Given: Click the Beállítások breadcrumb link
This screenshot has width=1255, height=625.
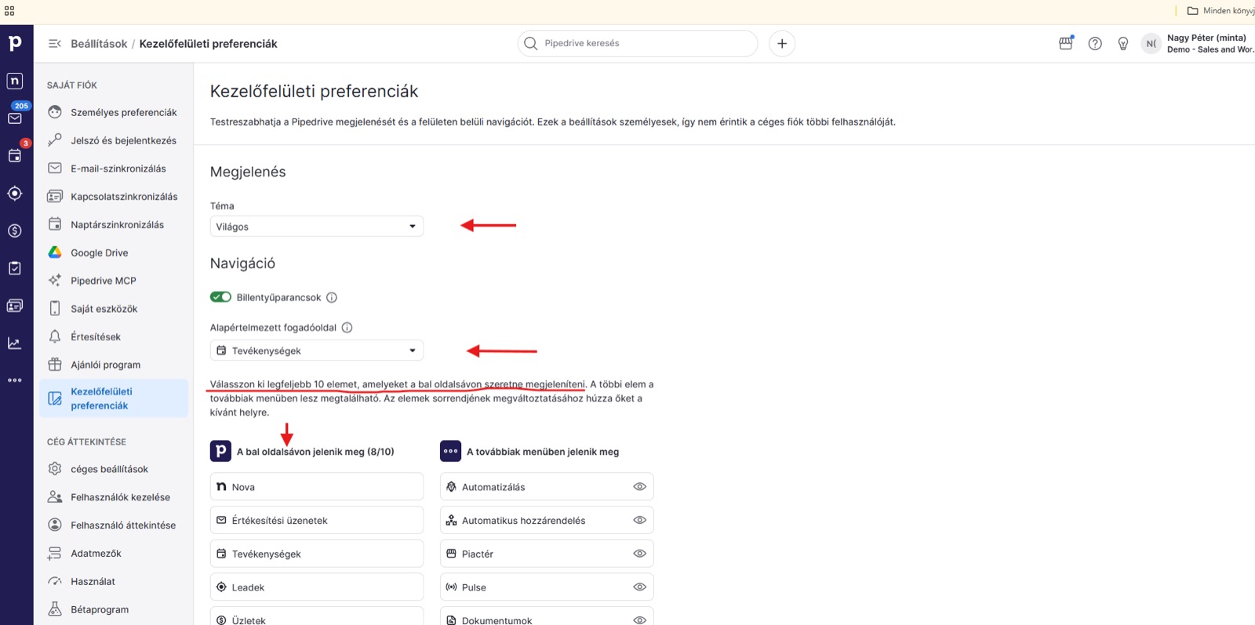Looking at the screenshot, I should (x=99, y=44).
